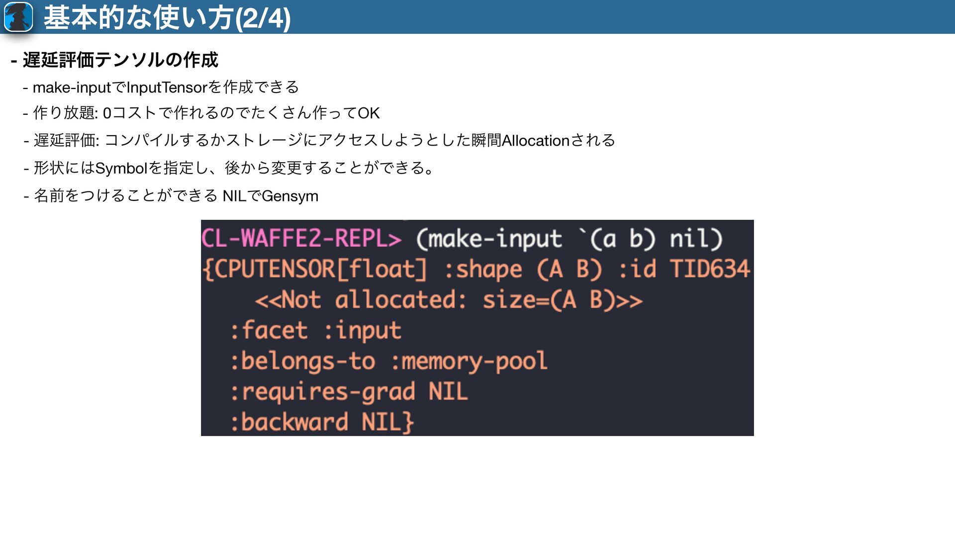Image resolution: width=955 pixels, height=537 pixels.
Task: Click the Not allocated size line
Action: coord(448,300)
